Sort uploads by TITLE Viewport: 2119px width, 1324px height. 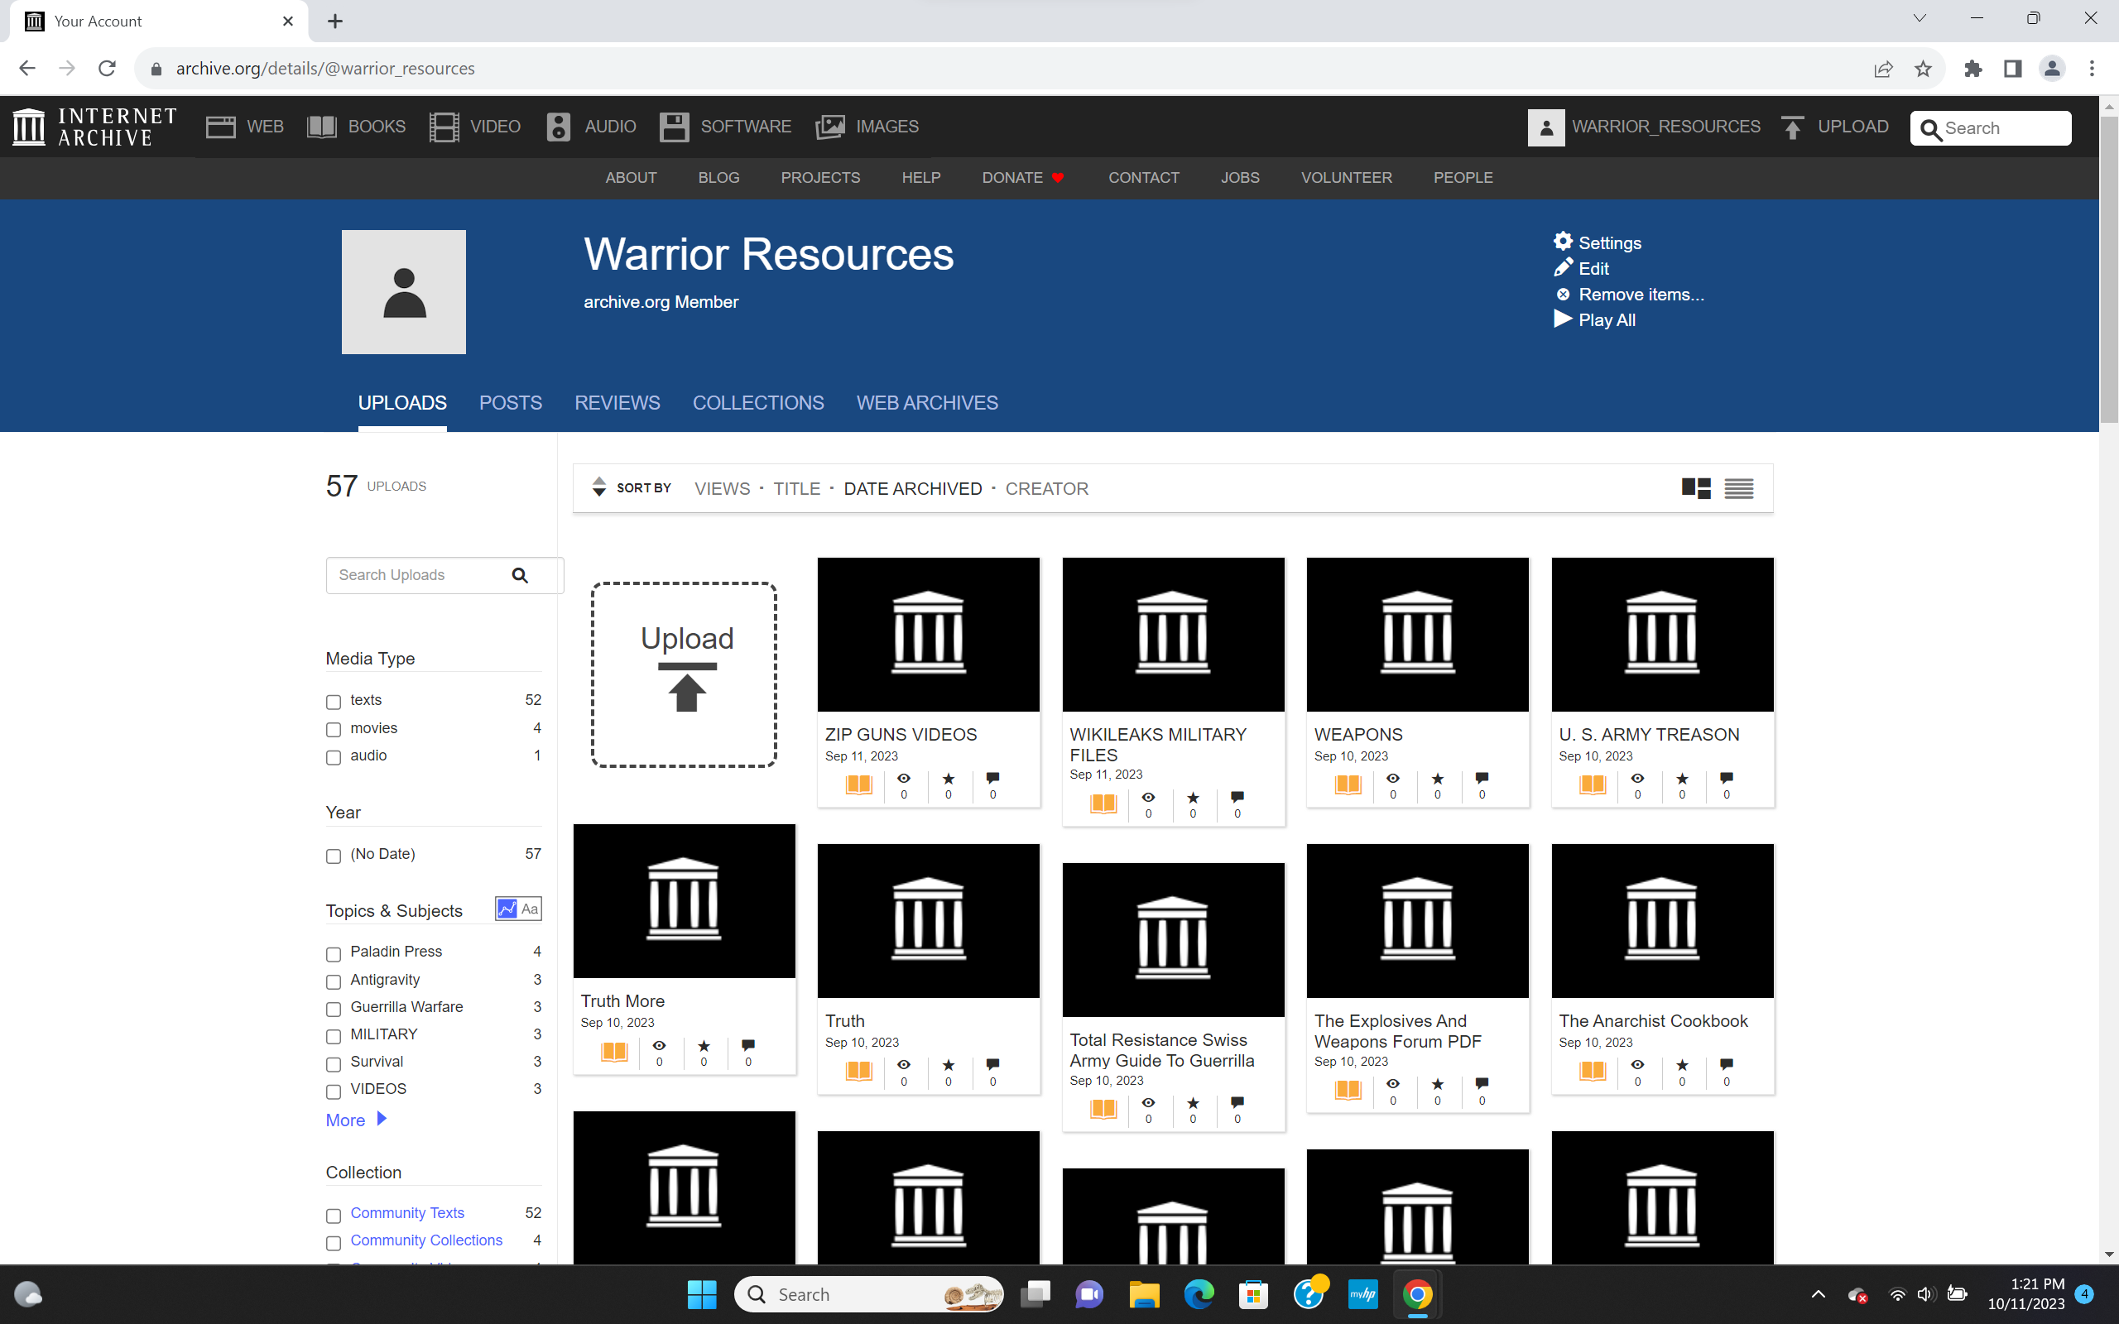[x=797, y=488]
